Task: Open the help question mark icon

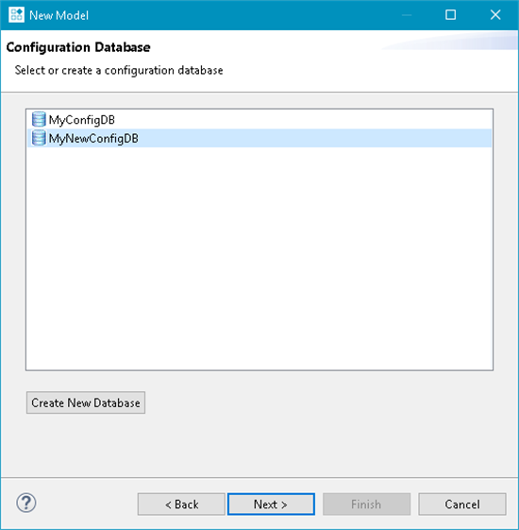Action: [26, 503]
